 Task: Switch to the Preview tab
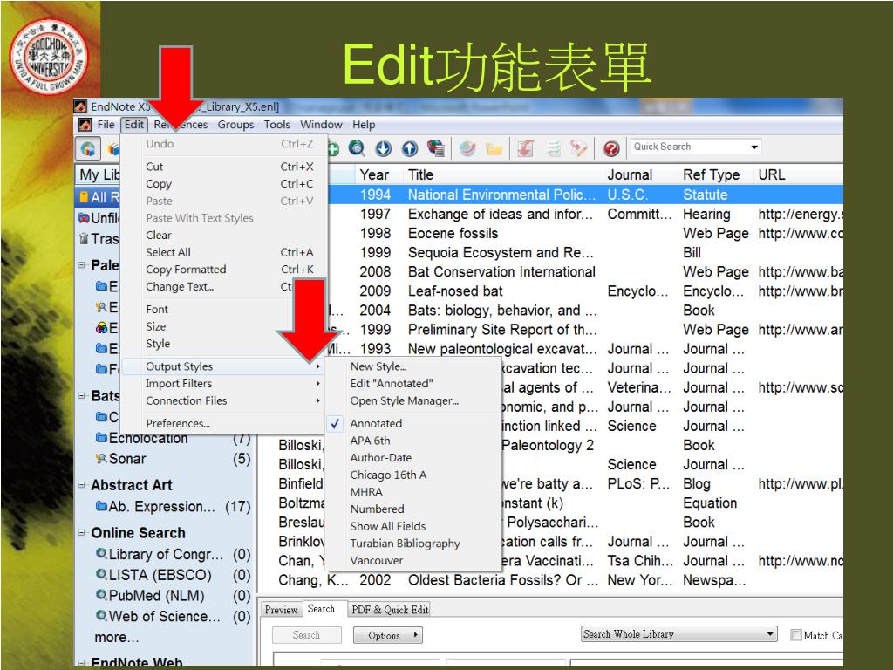tap(282, 610)
